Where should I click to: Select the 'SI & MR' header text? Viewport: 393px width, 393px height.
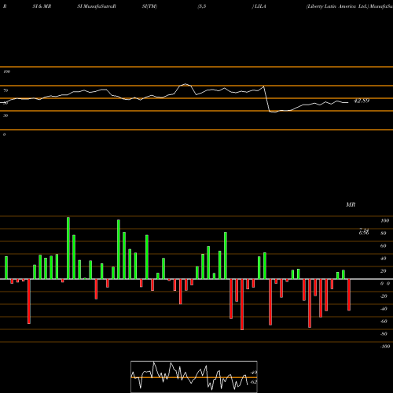coord(42,6)
